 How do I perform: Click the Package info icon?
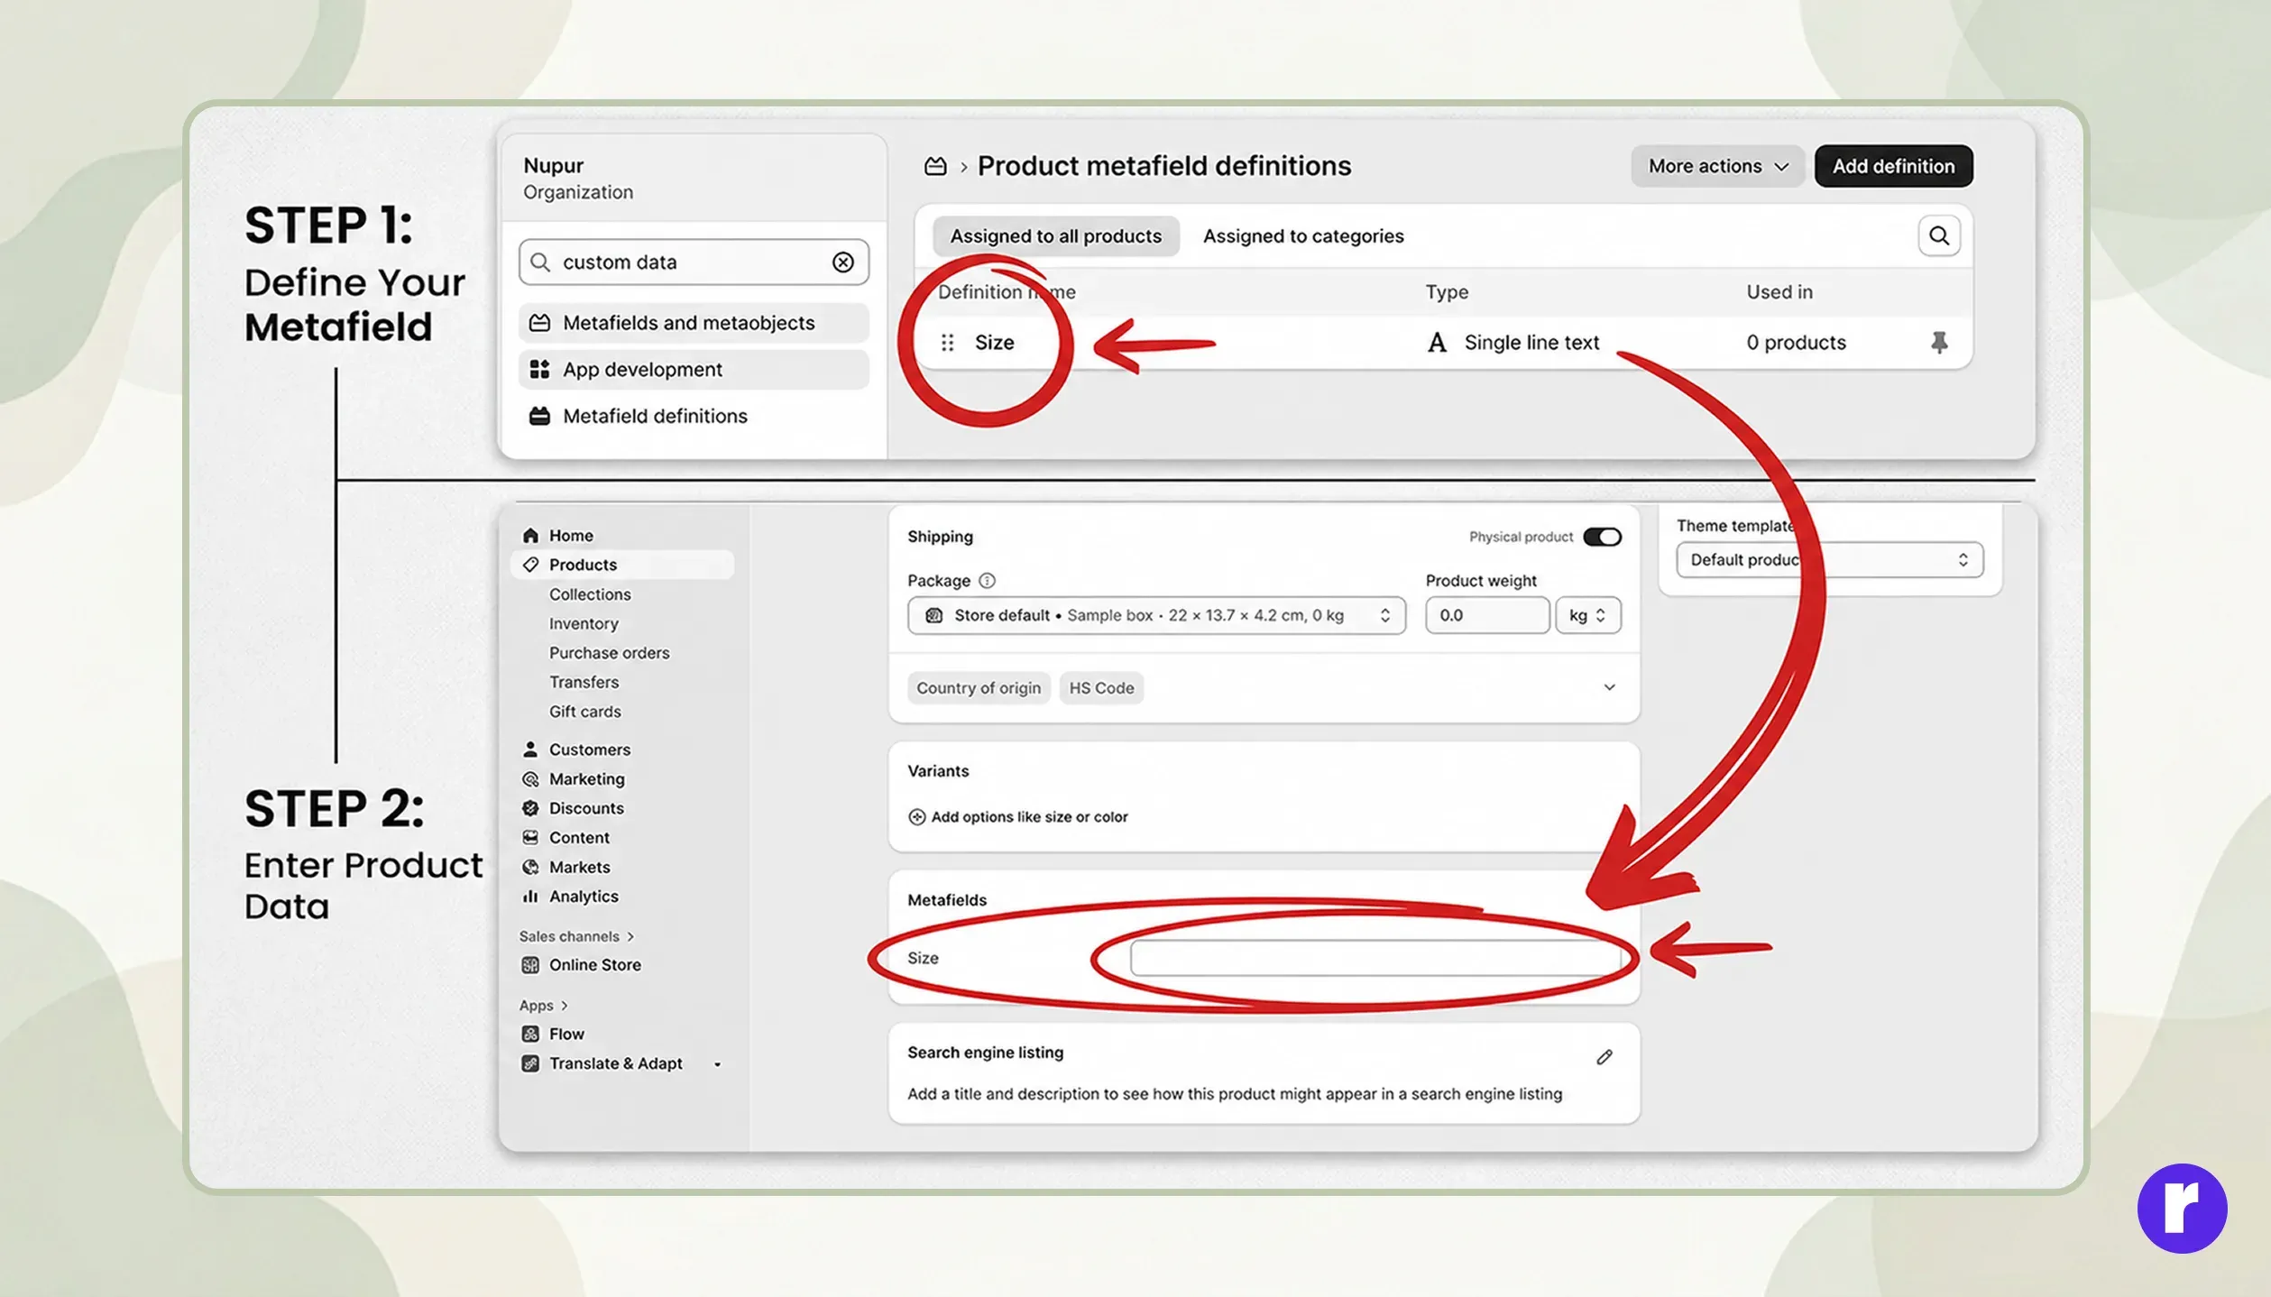(988, 581)
